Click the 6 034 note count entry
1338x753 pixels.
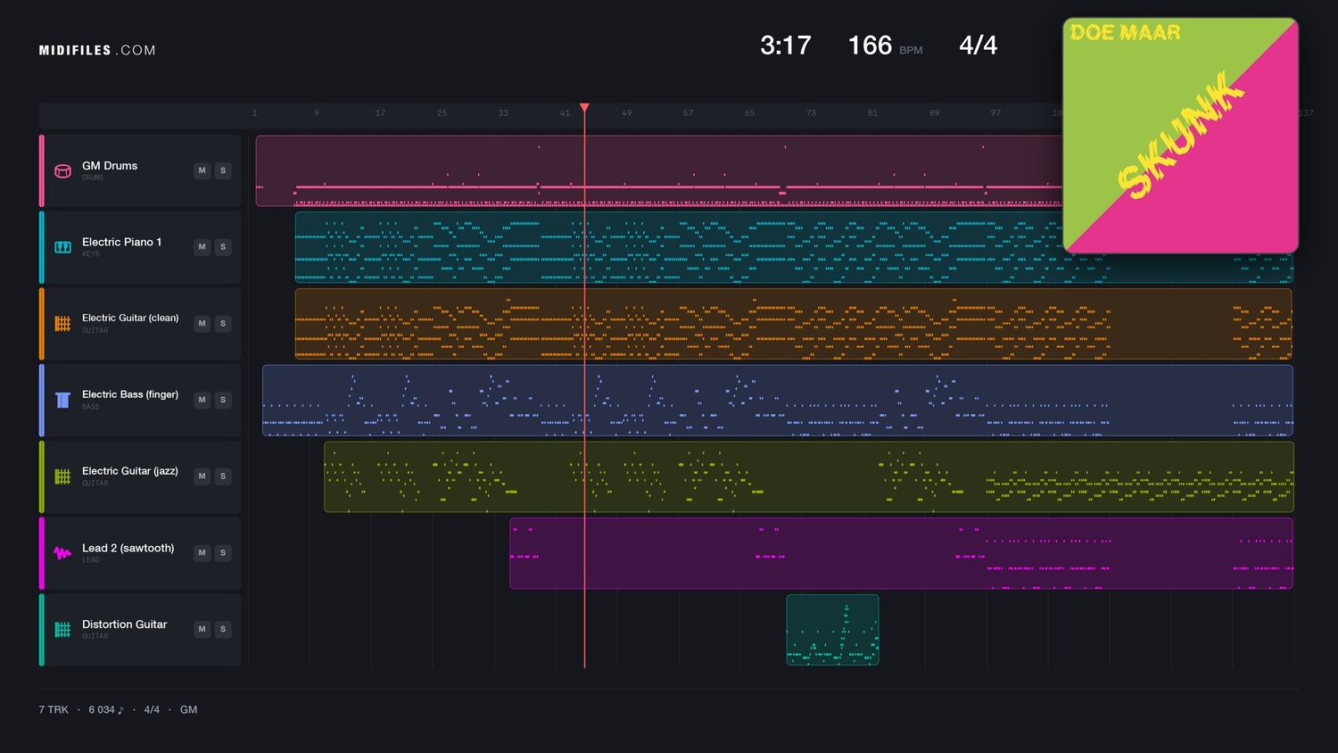tap(106, 710)
